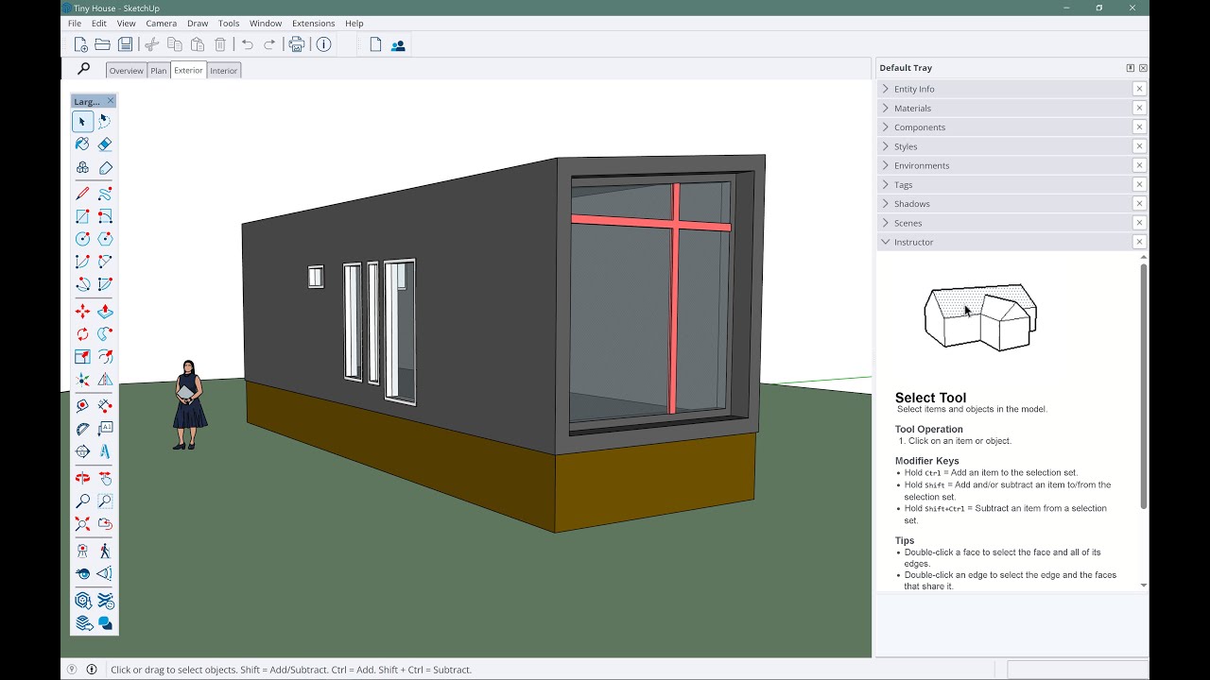Image resolution: width=1210 pixels, height=680 pixels.
Task: Click the Save floppy disk icon
Action: (125, 44)
